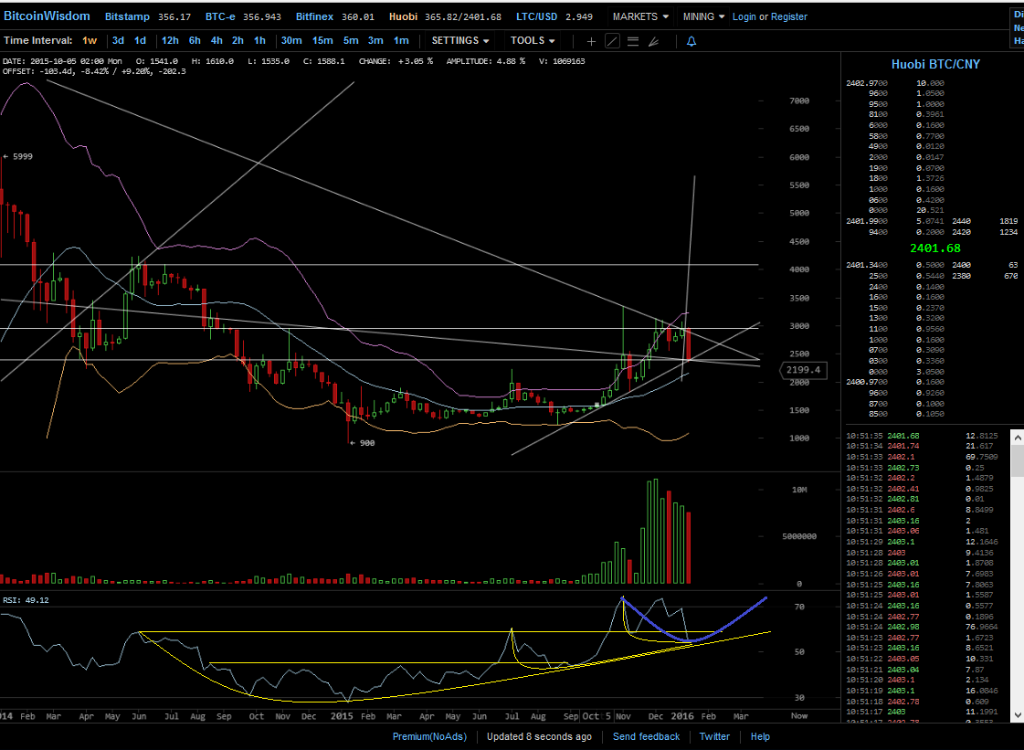Switch to 1d time interval
1024x750 pixels.
(140, 40)
